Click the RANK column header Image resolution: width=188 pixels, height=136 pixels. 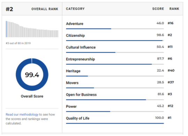pyautogui.click(x=174, y=9)
